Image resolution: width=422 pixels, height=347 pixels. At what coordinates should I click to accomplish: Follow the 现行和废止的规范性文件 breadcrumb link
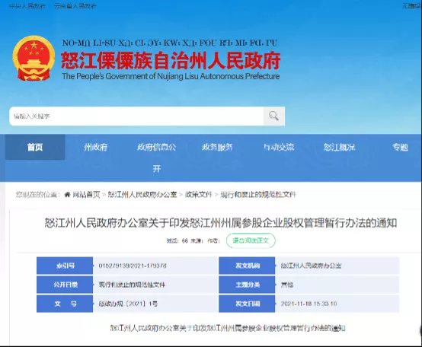click(258, 194)
